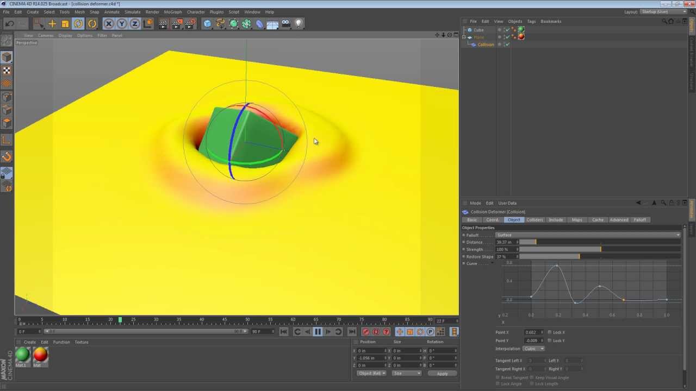Screen dimensions: 696x391
Task: Select the Cube object in Object Manager
Action: (x=478, y=30)
